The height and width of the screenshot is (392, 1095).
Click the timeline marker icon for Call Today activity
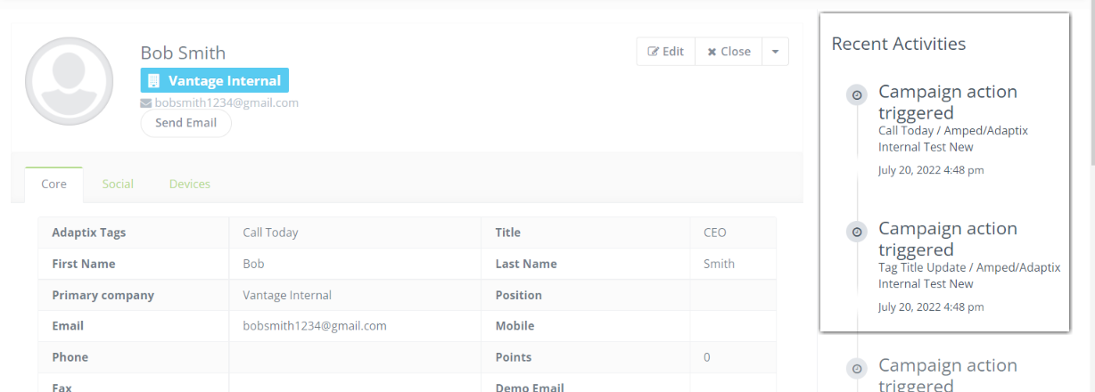pos(857,95)
